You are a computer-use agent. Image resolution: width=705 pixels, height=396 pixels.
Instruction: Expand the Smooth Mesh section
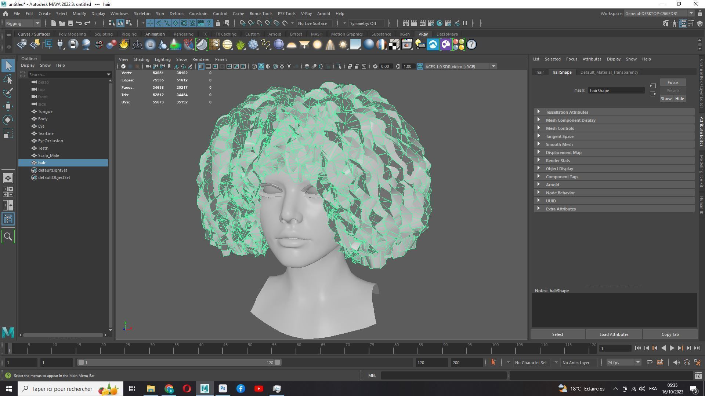click(x=614, y=144)
